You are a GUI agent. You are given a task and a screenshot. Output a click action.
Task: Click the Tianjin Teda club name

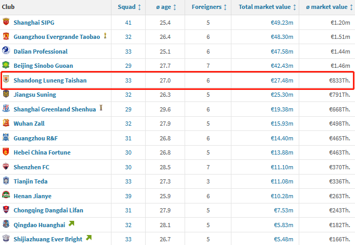coord(31,181)
